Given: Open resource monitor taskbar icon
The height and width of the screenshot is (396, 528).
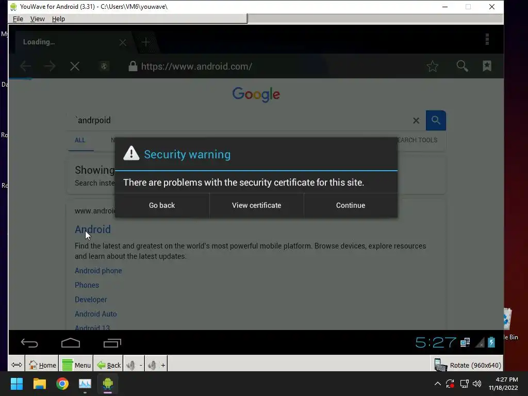Looking at the screenshot, I should [85, 384].
